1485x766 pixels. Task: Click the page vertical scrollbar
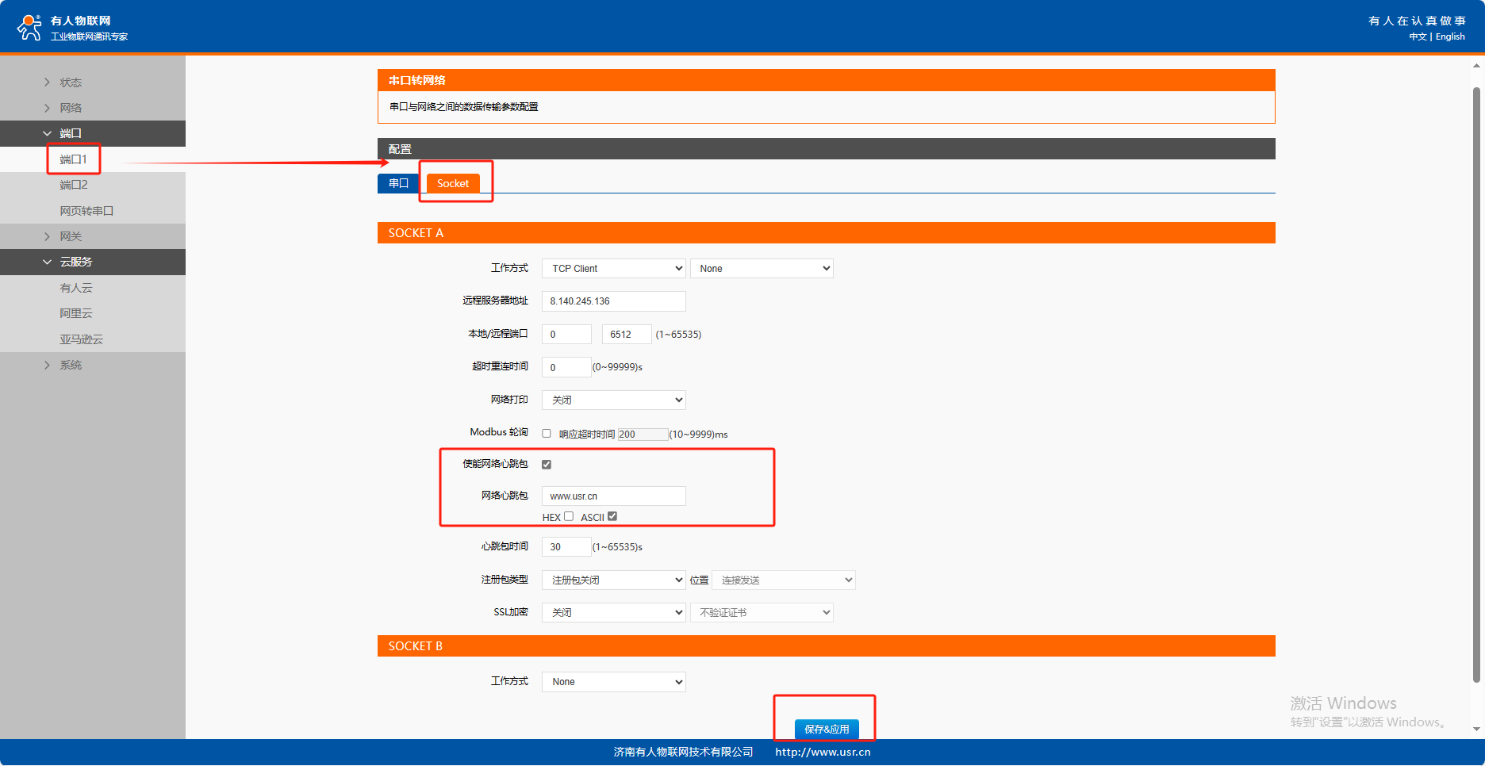click(x=1476, y=381)
